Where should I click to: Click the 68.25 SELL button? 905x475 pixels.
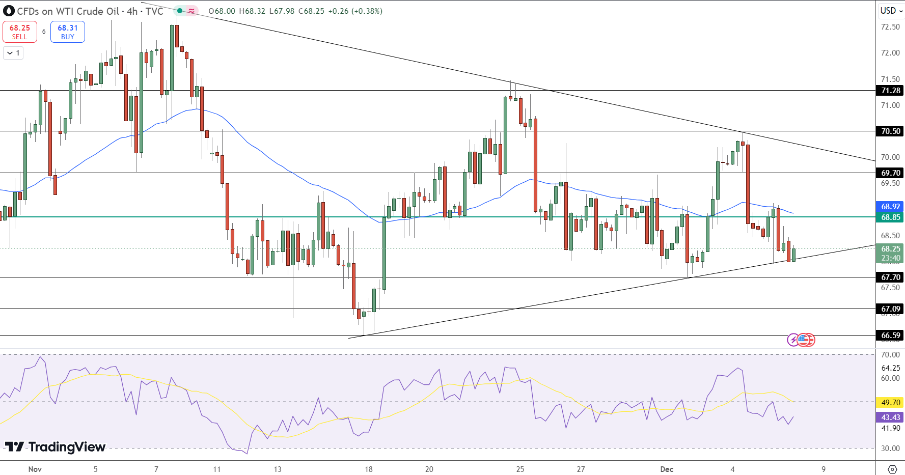click(x=20, y=32)
